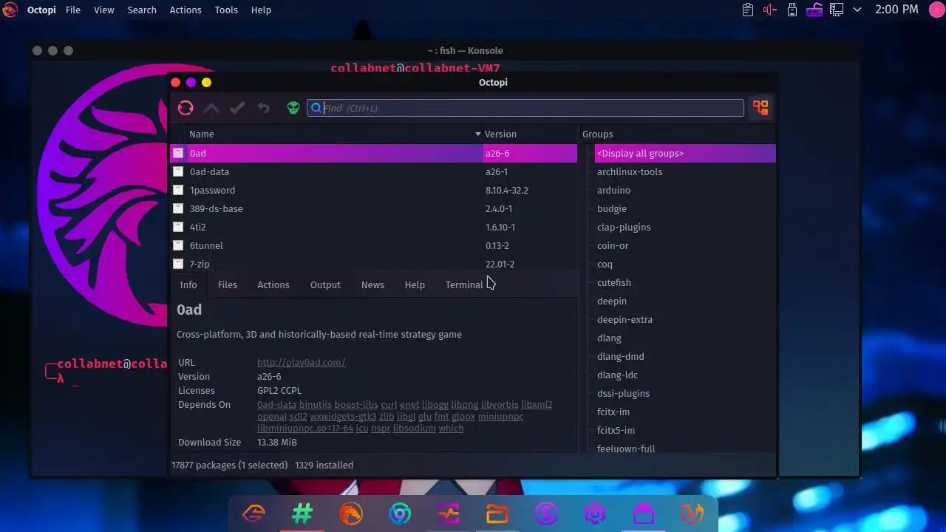This screenshot has width=946, height=532.
Task: Click the 2:00 PM clock
Action: pyautogui.click(x=896, y=10)
